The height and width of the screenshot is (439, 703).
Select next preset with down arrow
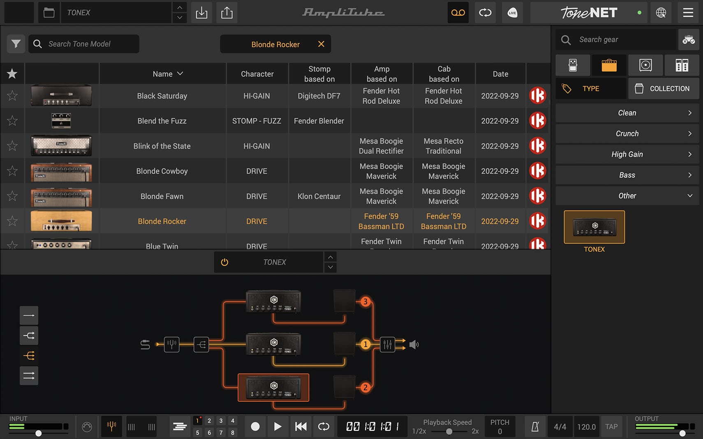180,18
